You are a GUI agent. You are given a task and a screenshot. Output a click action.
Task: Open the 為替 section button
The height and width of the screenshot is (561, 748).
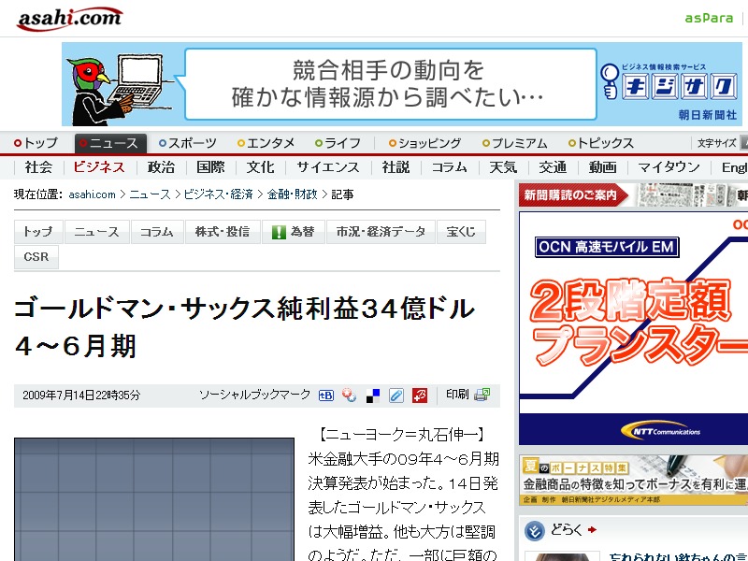[x=294, y=232]
